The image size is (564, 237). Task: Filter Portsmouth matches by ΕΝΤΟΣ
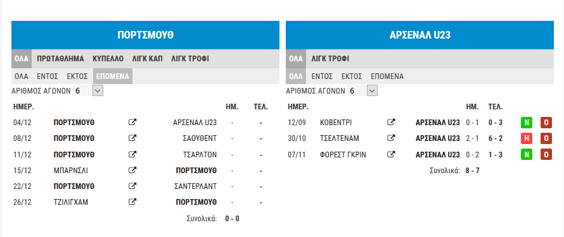tap(48, 76)
